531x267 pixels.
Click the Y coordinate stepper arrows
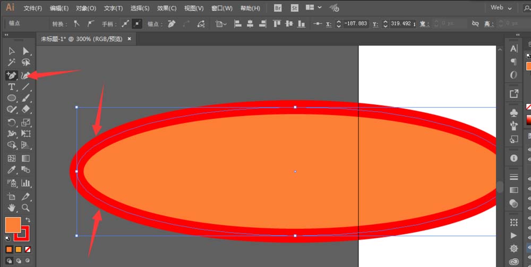tap(386, 24)
